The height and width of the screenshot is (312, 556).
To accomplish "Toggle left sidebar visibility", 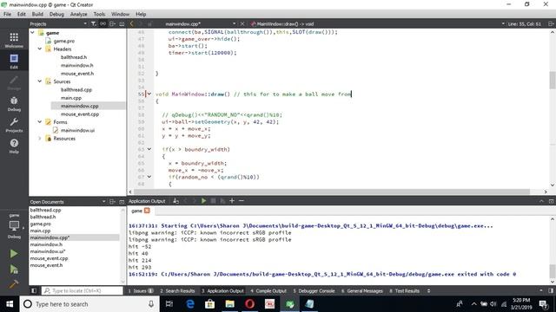I will pyautogui.click(x=34, y=291).
